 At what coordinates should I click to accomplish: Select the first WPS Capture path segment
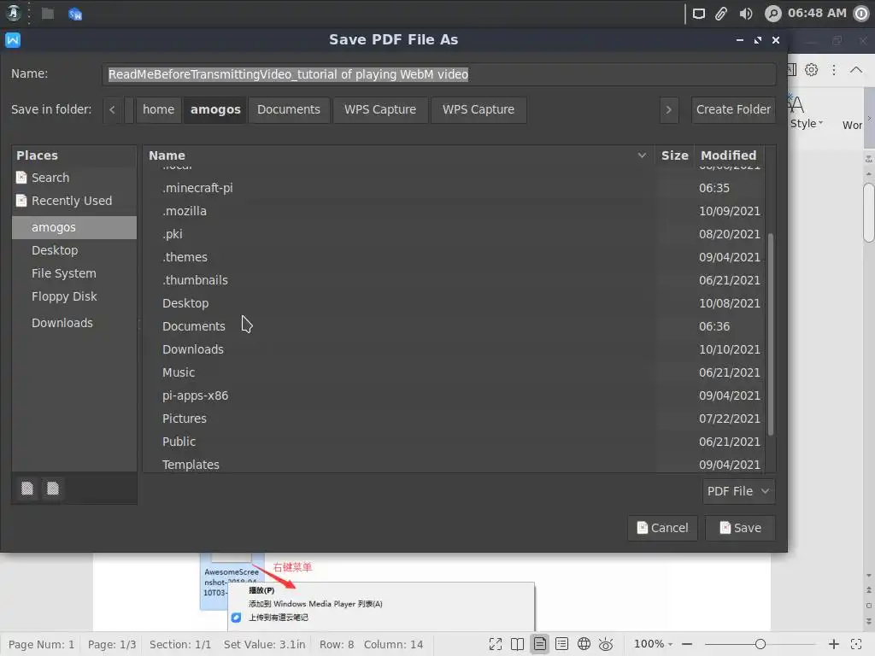pos(380,109)
